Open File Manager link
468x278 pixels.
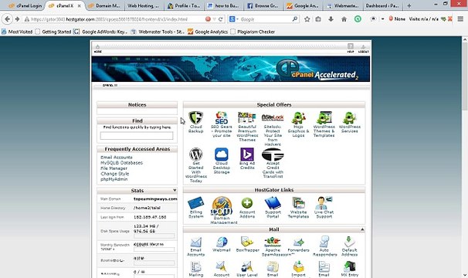pyautogui.click(x=114, y=168)
